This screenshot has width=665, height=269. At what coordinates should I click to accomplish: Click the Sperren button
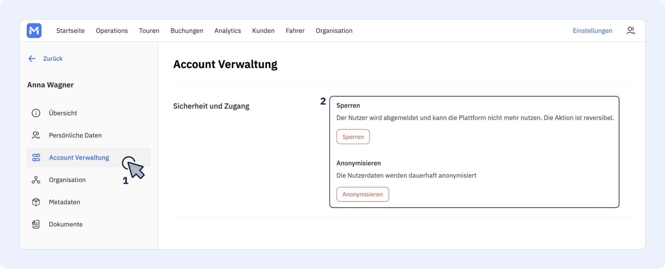click(x=353, y=137)
